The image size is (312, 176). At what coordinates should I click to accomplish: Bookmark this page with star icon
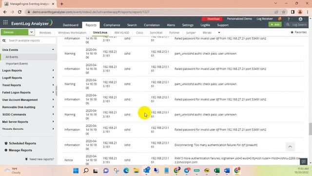284,12
